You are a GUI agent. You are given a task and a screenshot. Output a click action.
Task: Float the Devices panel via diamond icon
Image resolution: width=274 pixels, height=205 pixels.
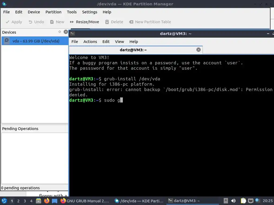point(60,32)
